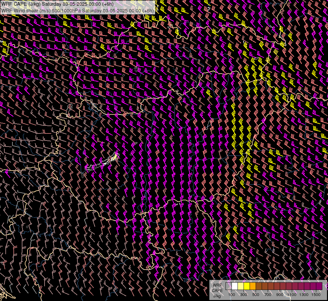The image size is (328, 301).
Task: Click the WRF Wind shear title line
Action: 77,10
